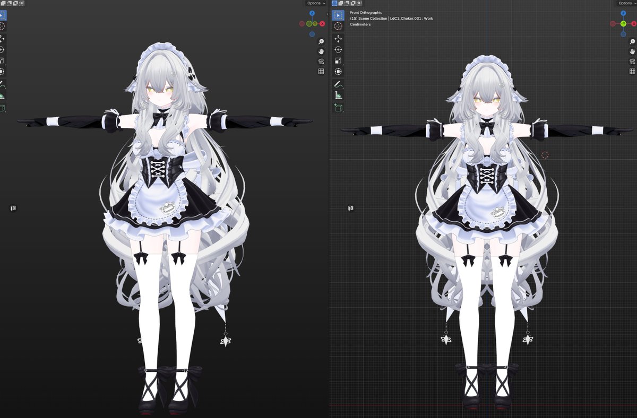Select the Select Box tool in right viewport
The height and width of the screenshot is (418, 637).
(338, 15)
